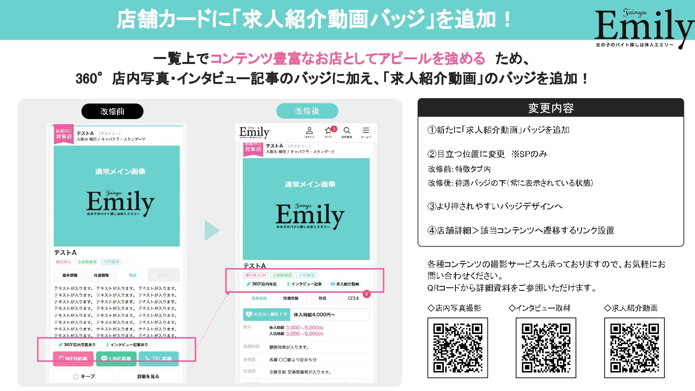Open 口コミ tab in 改修前 card
The width and height of the screenshot is (695, 391).
click(x=164, y=275)
